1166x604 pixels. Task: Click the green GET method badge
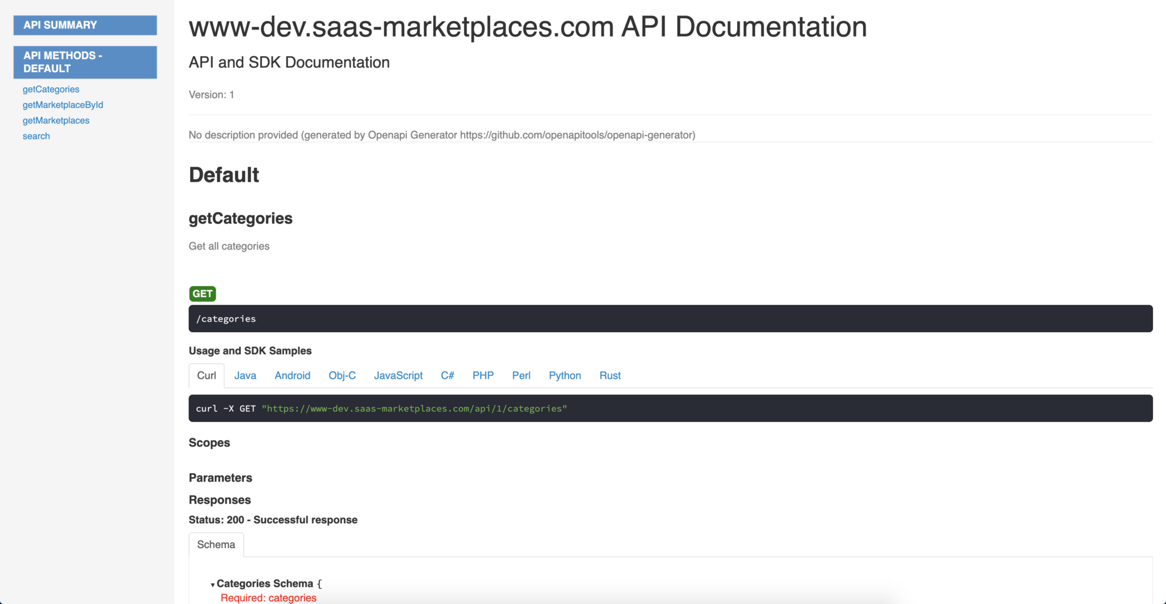202,293
